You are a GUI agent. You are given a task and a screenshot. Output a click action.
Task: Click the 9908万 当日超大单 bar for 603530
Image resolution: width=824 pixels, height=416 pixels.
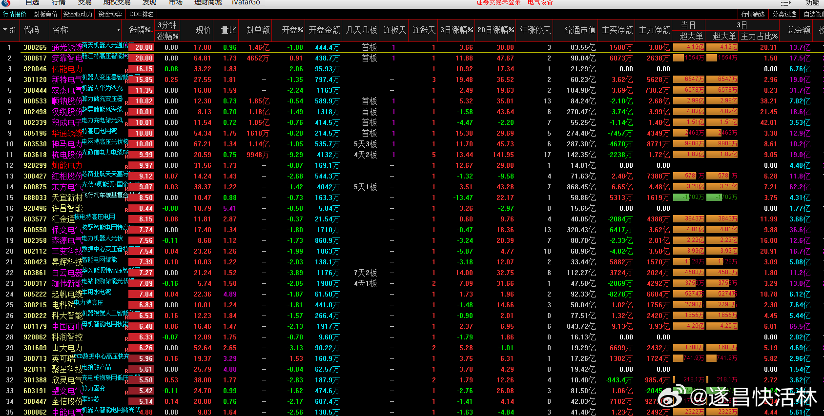click(x=689, y=144)
